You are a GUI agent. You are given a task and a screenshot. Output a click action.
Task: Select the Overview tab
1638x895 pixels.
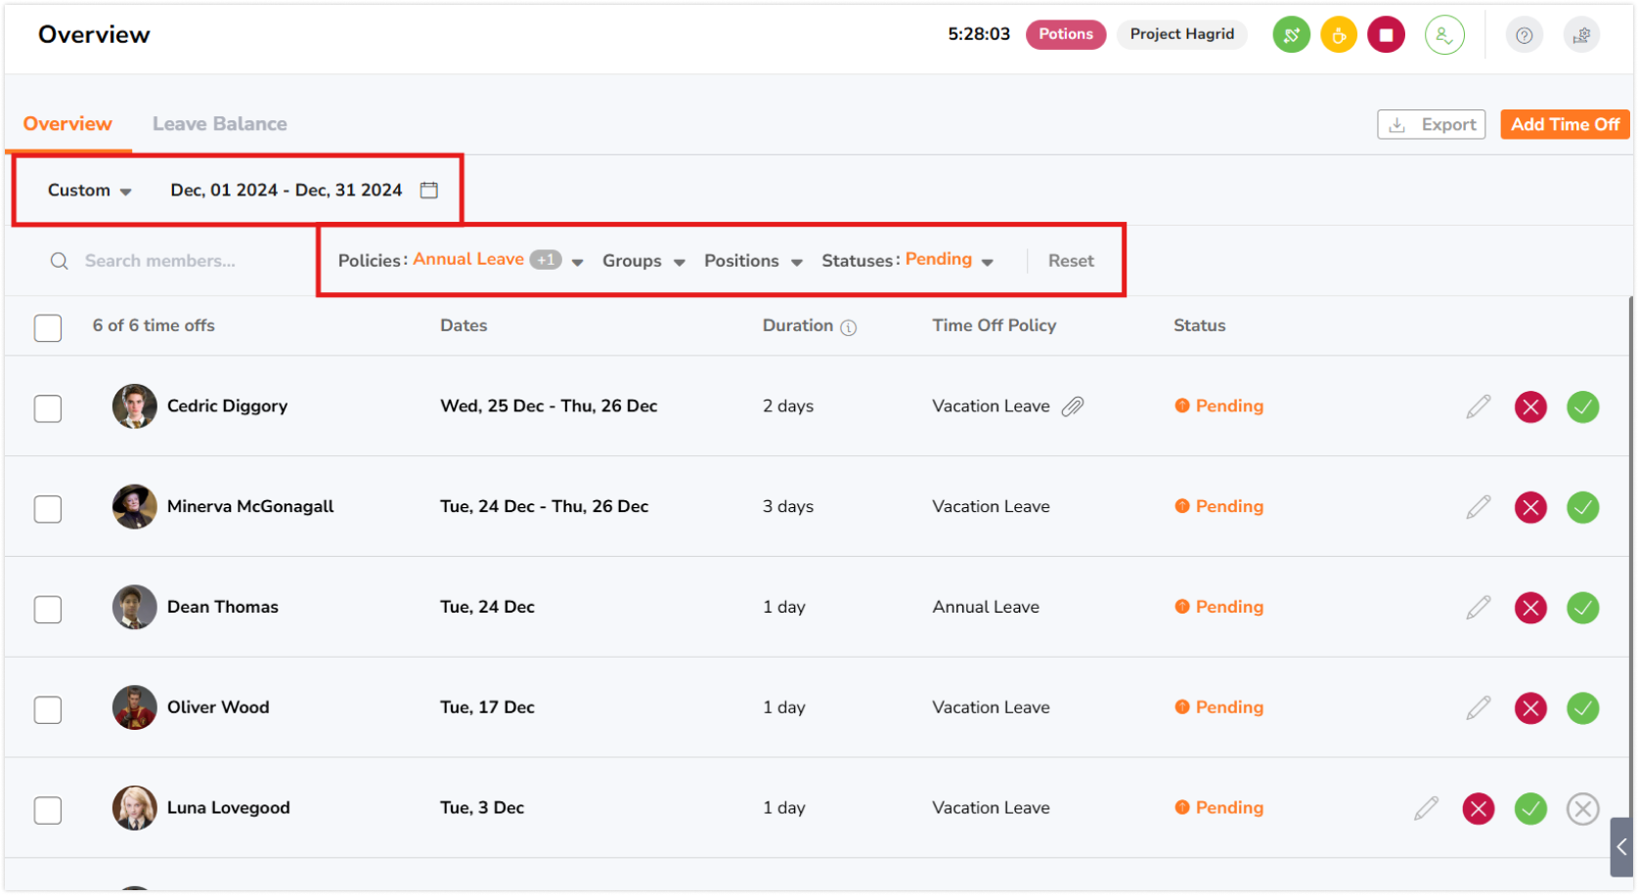(x=67, y=124)
